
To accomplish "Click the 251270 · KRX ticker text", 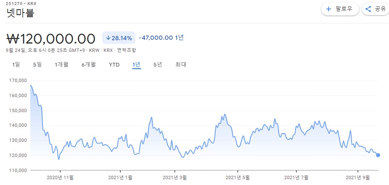I will pyautogui.click(x=21, y=4).
